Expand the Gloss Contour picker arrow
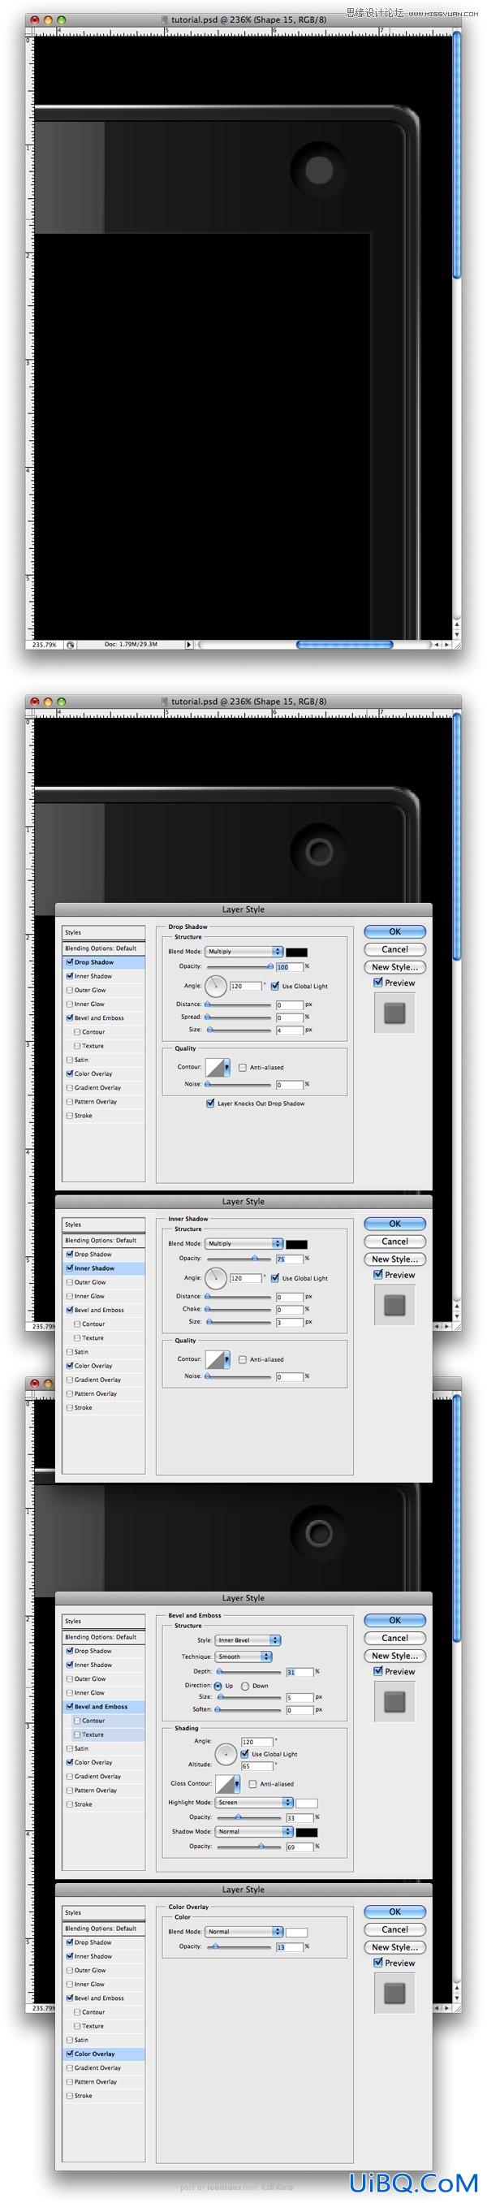The image size is (487, 2203). point(238,1784)
